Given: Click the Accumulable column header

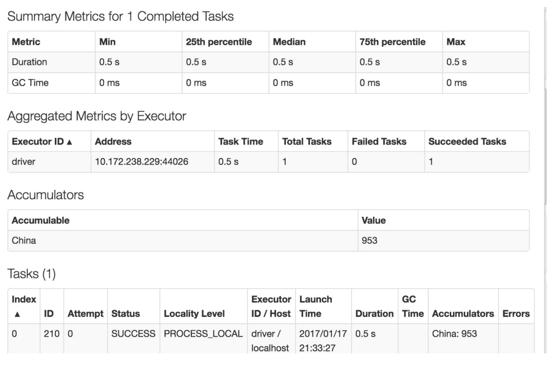Looking at the screenshot, I should [x=40, y=221].
